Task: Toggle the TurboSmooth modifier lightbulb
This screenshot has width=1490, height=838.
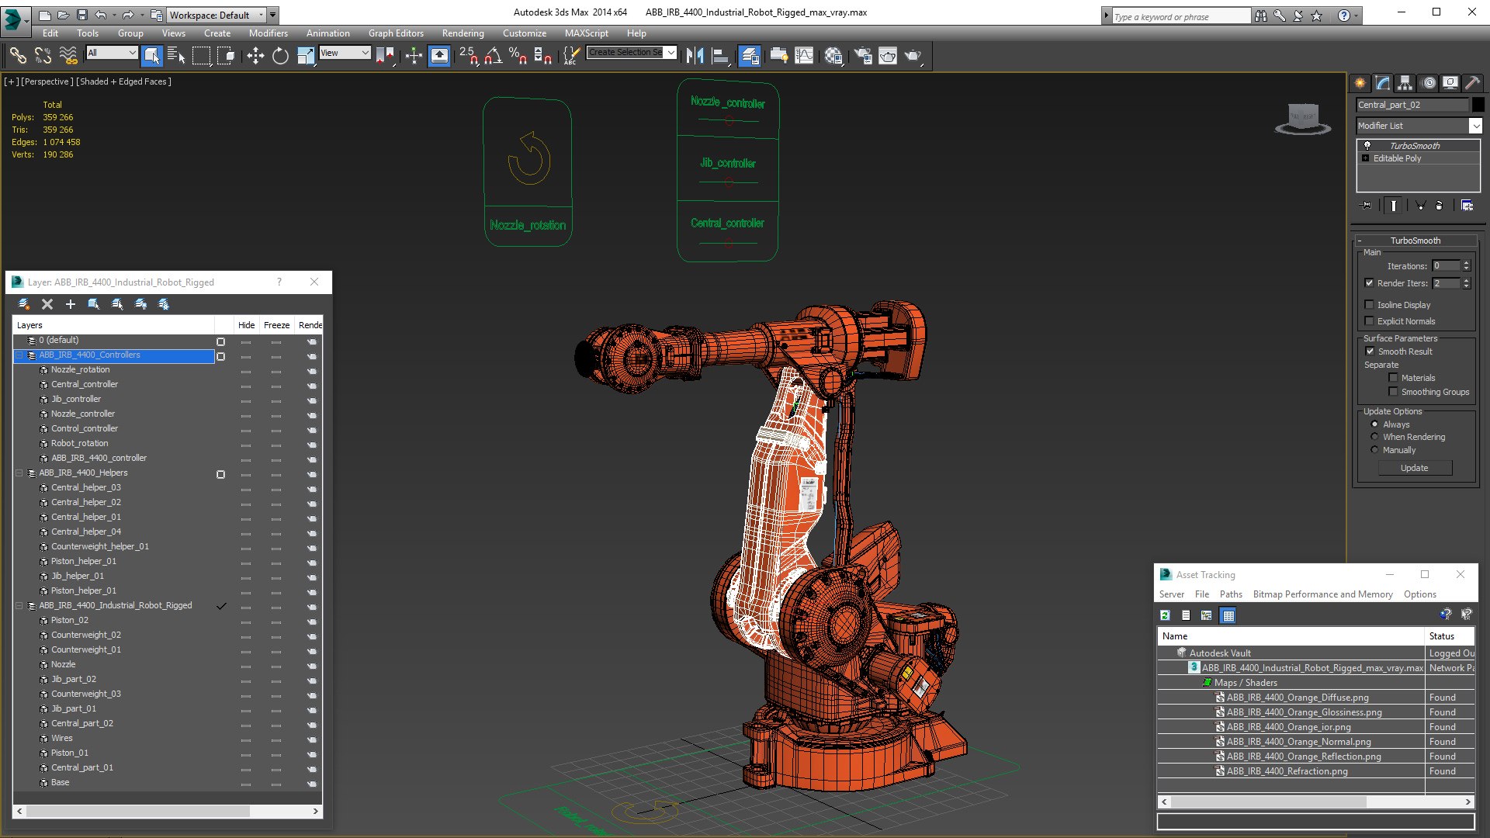Action: pos(1367,145)
